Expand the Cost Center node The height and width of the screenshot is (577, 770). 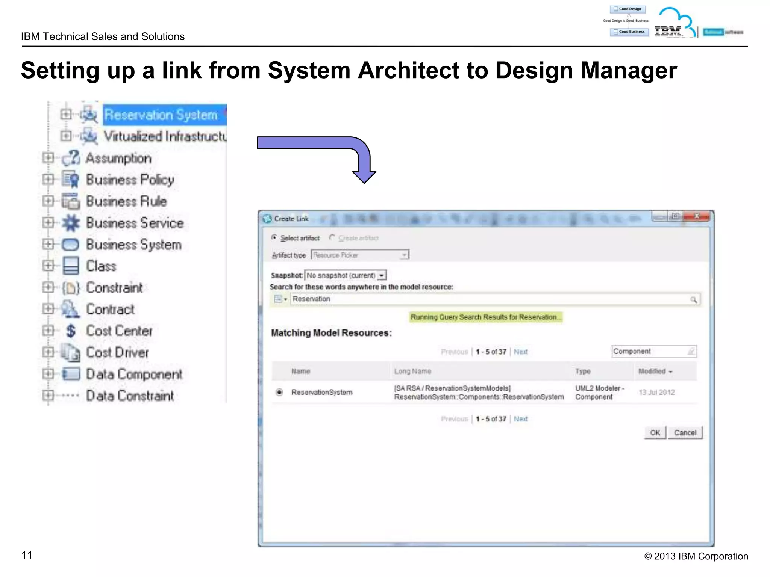tap(48, 331)
